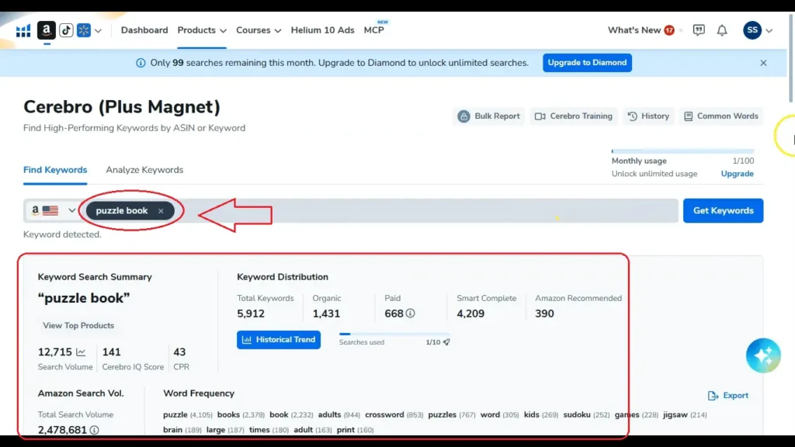Image resolution: width=795 pixels, height=447 pixels.
Task: Open the AI assistant sparkle button
Action: coord(763,355)
